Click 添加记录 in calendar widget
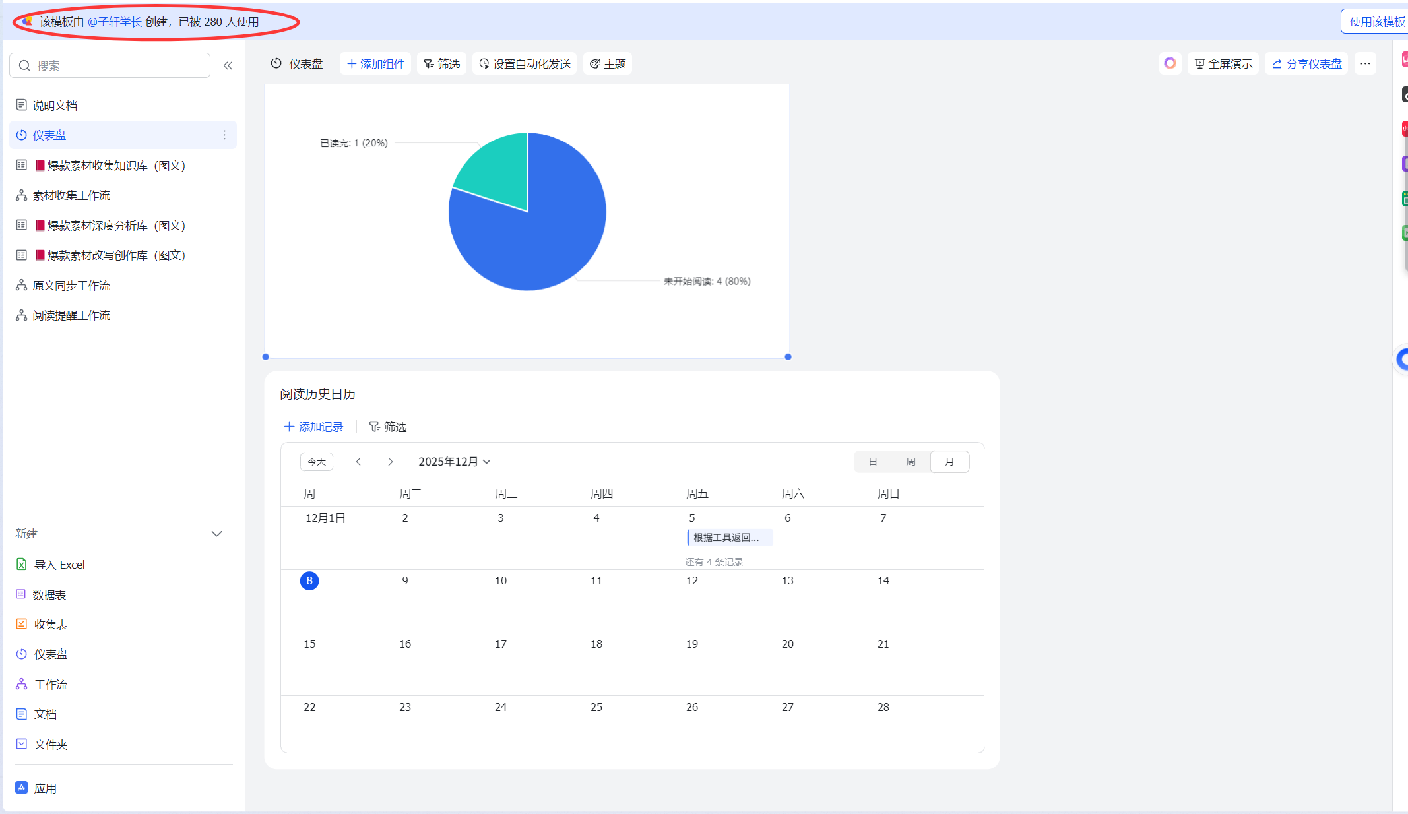Image resolution: width=1408 pixels, height=814 pixels. 313,427
